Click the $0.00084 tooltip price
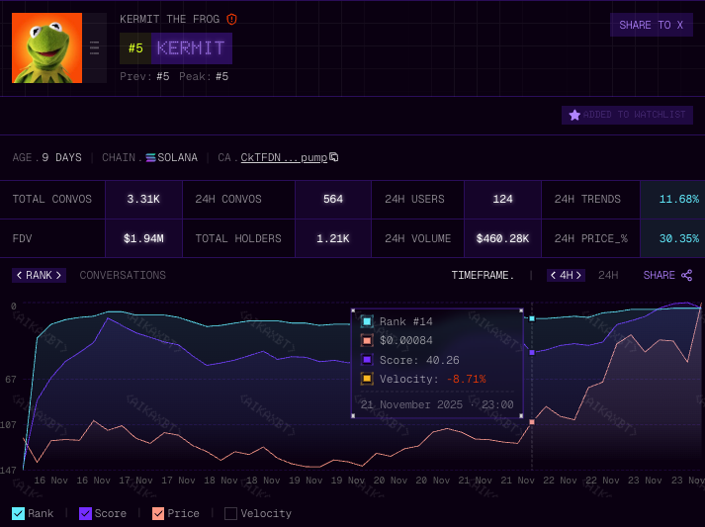Image resolution: width=705 pixels, height=527 pixels. [406, 341]
